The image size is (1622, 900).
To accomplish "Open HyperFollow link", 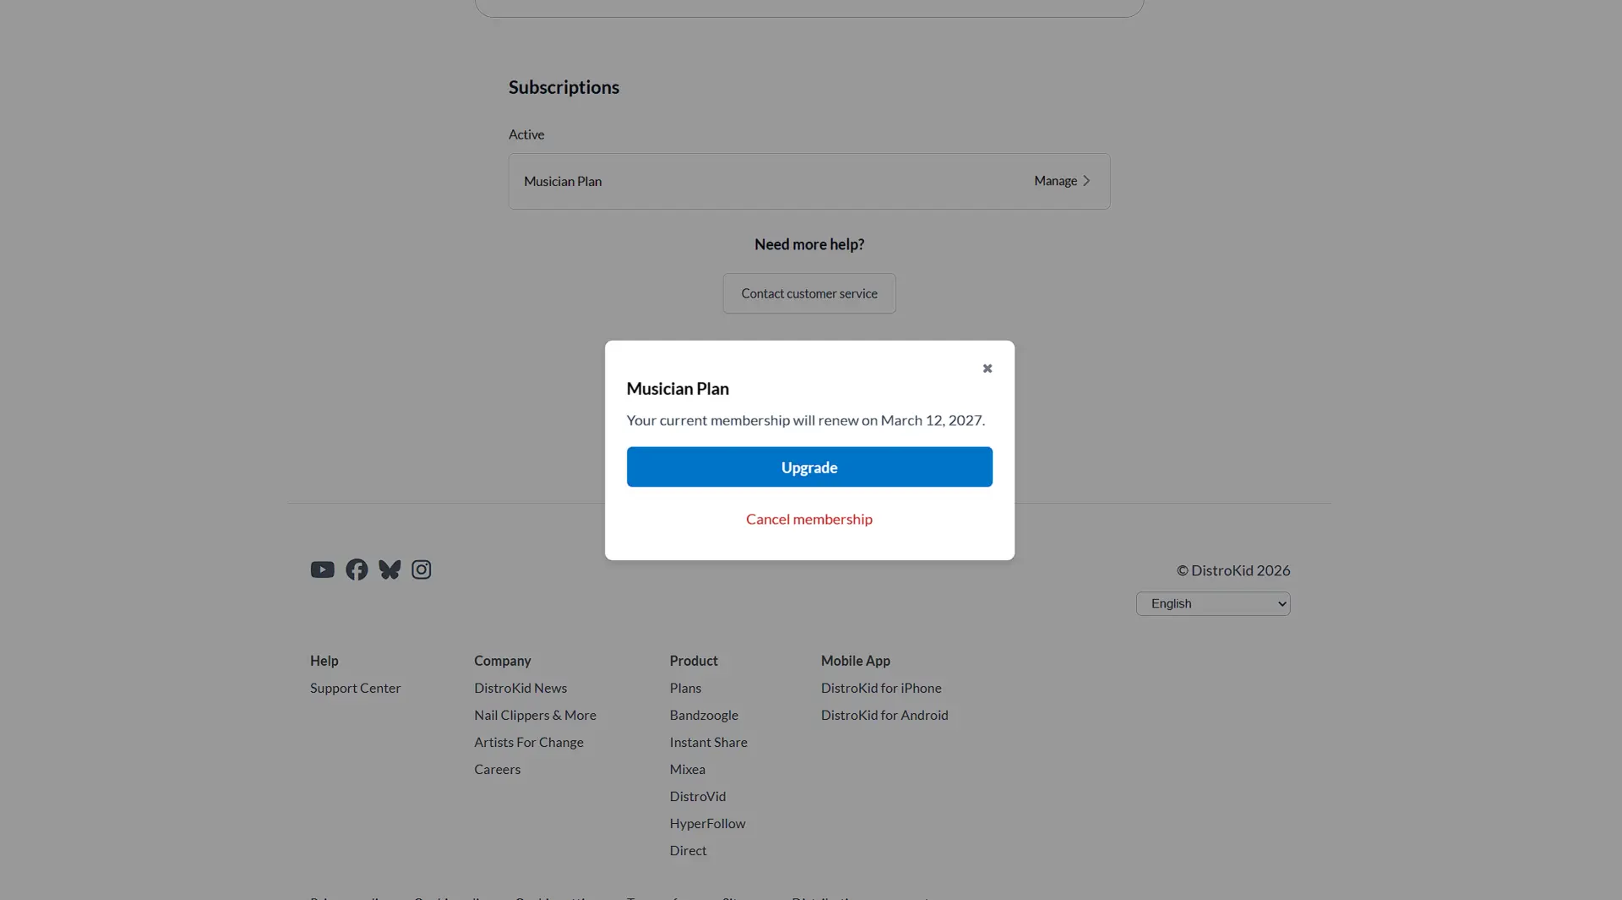I will [708, 823].
